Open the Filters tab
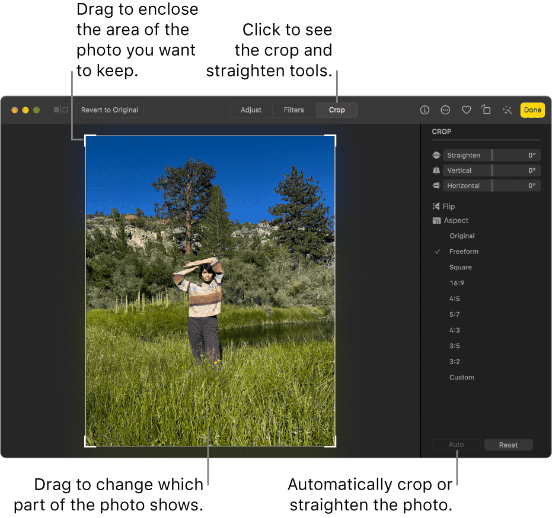 [x=293, y=110]
